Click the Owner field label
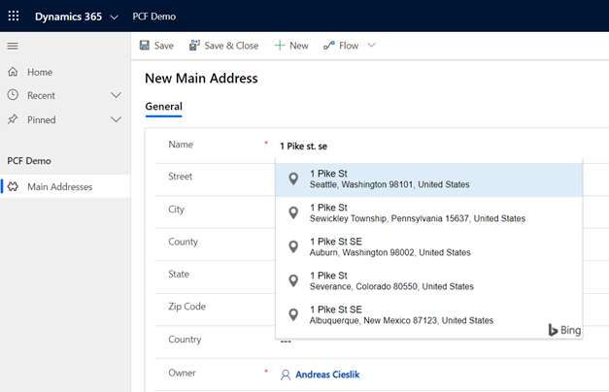This screenshot has width=609, height=392. coord(182,373)
